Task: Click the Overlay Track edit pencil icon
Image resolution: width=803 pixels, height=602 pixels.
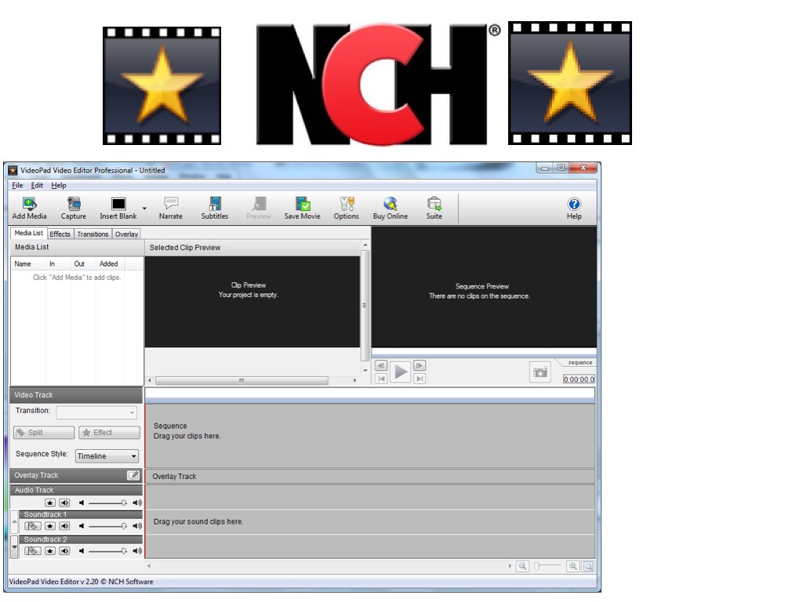Action: tap(133, 475)
